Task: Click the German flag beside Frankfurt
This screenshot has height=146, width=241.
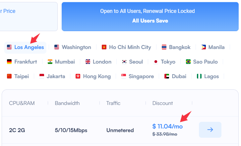Action: point(9,62)
